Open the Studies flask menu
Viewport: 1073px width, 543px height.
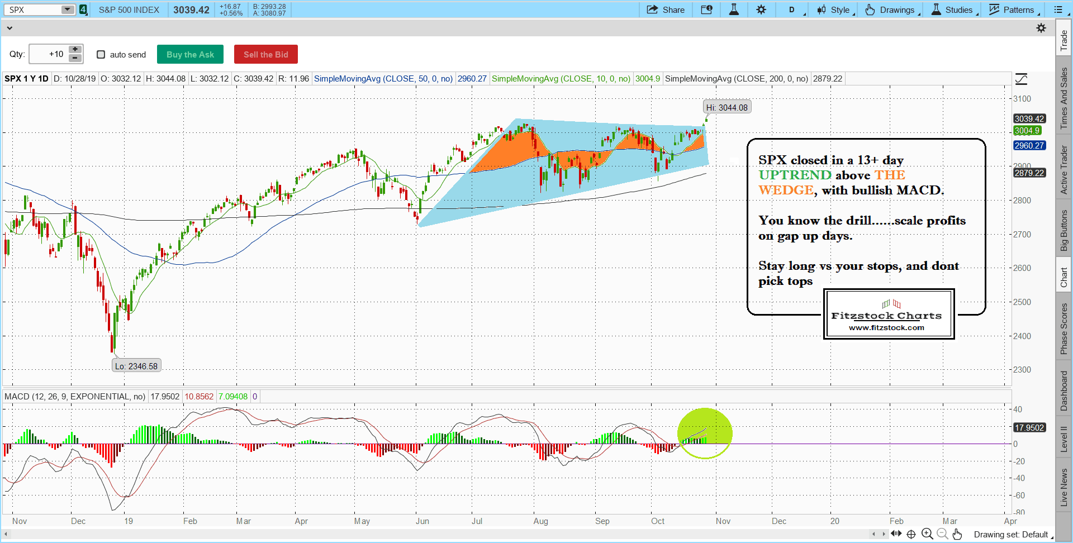pyautogui.click(x=953, y=9)
